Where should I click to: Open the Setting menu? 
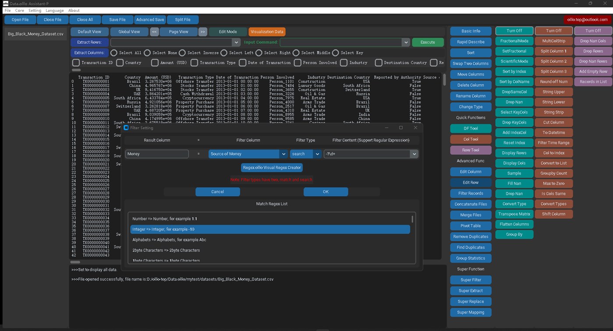(x=35, y=10)
